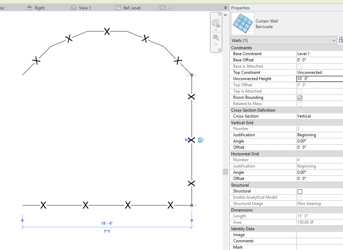The height and width of the screenshot is (250, 343).
Task: Click the scroll-up arrow in the Properties panel
Action: point(225,15)
